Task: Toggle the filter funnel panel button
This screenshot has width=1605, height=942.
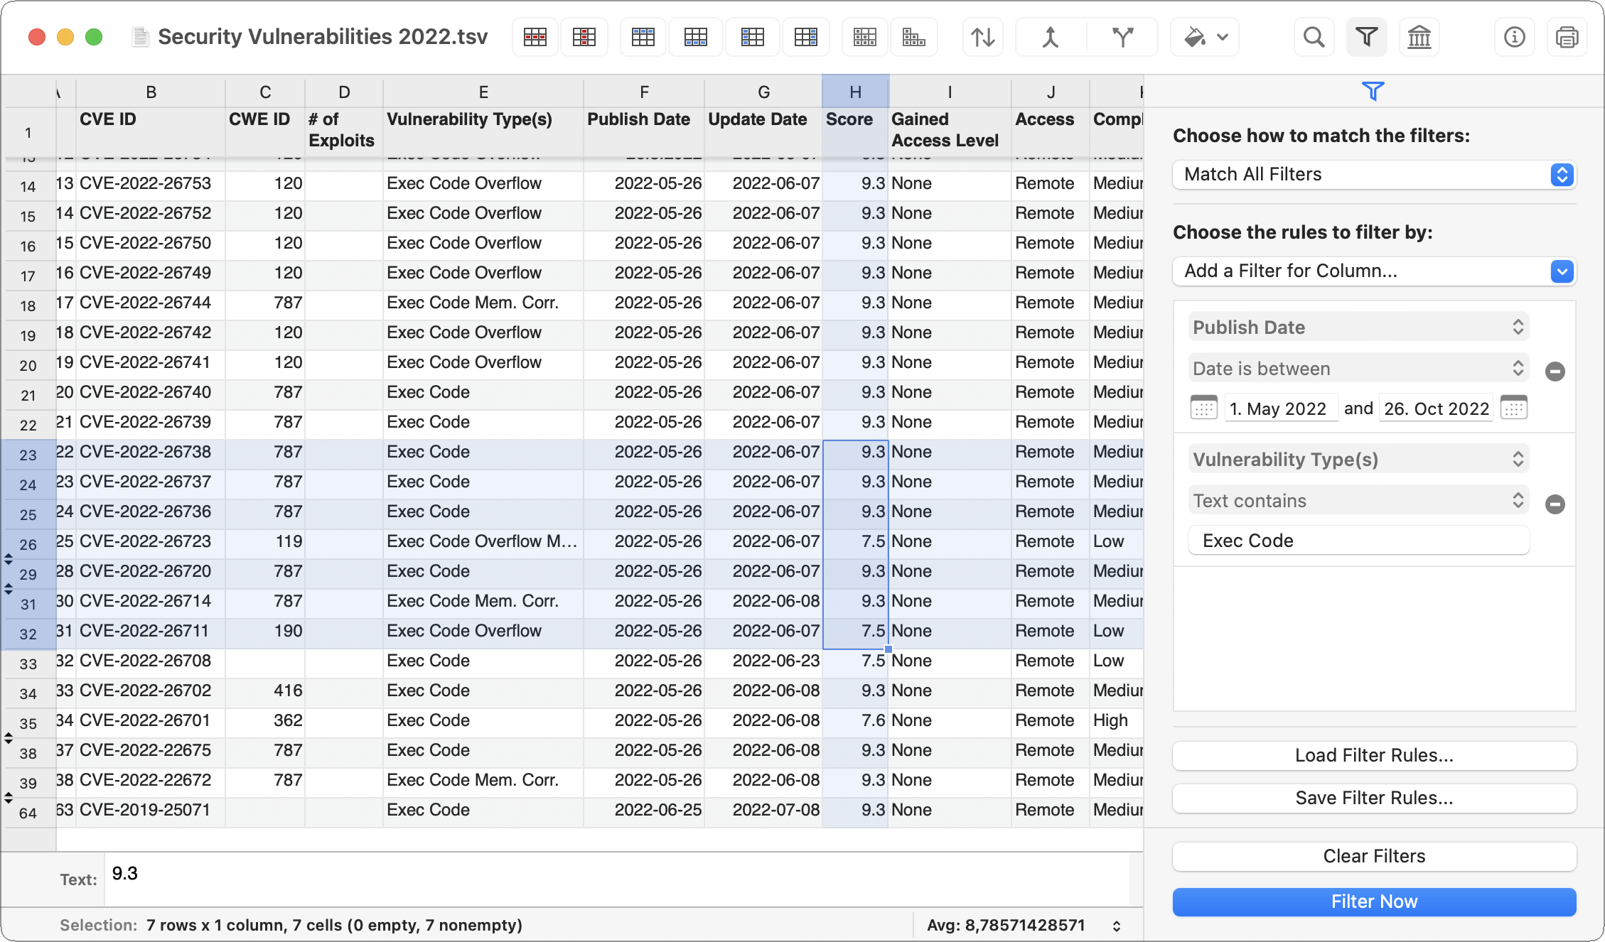Action: [1366, 37]
